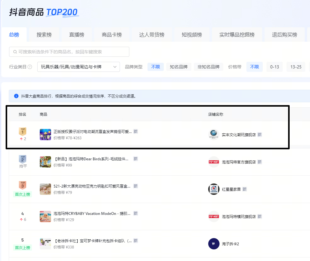The height and width of the screenshot is (261, 310).
Task: Open the 短视频榜 tab
Action: click(x=192, y=35)
